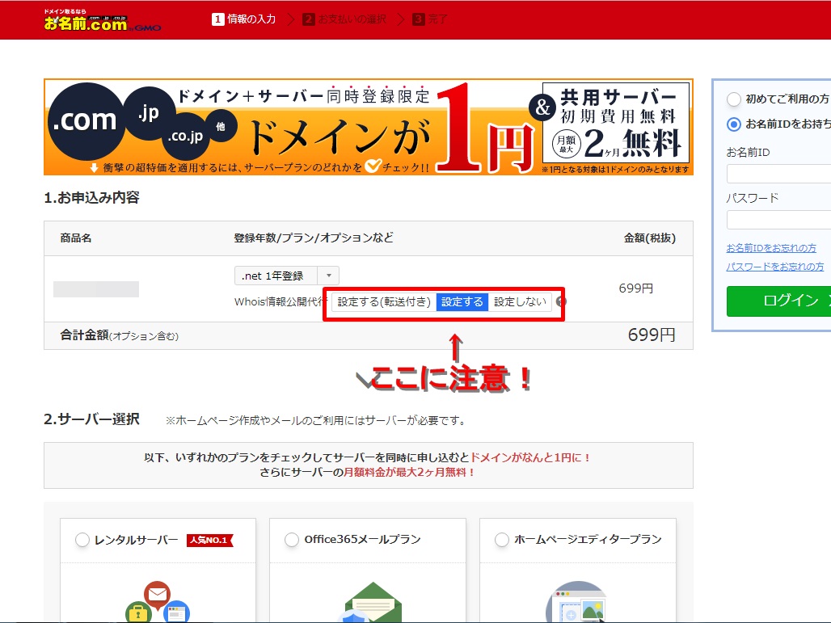
Task: Select Office365メールプラン radio button
Action: [292, 540]
